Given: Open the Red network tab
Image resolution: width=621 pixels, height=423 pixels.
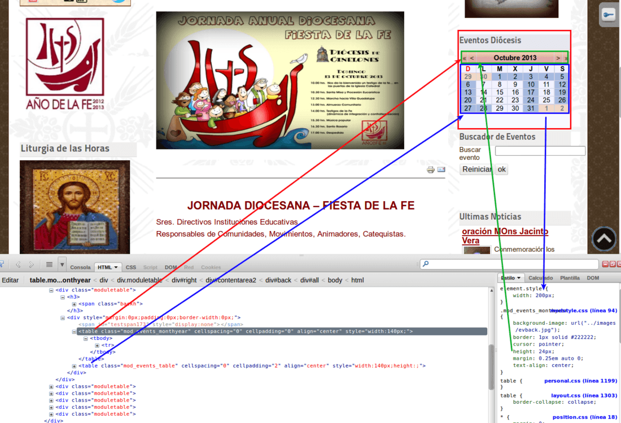Looking at the screenshot, I should click(189, 267).
